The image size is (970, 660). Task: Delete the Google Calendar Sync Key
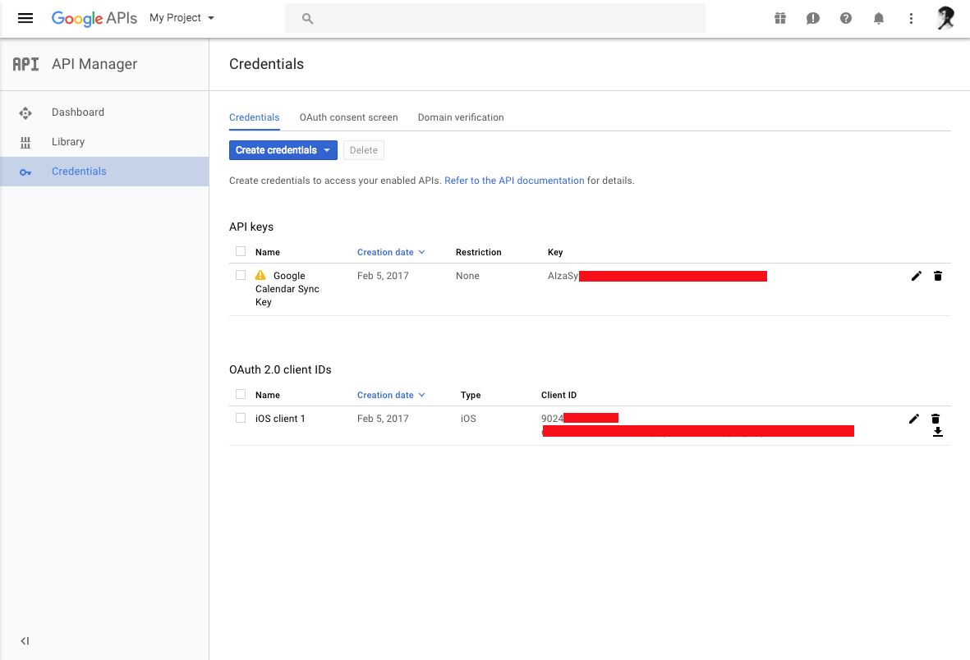click(x=938, y=276)
